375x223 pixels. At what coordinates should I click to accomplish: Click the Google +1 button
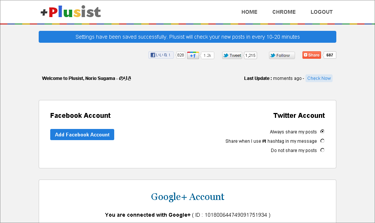click(193, 55)
